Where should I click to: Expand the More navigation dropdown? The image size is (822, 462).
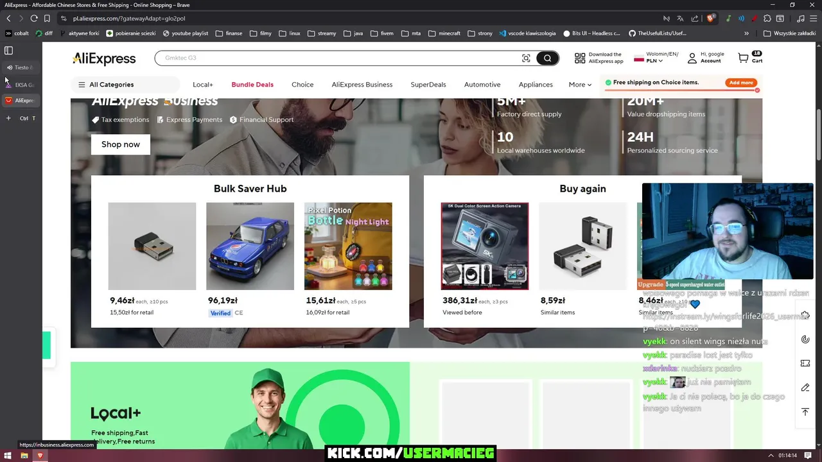[580, 85]
